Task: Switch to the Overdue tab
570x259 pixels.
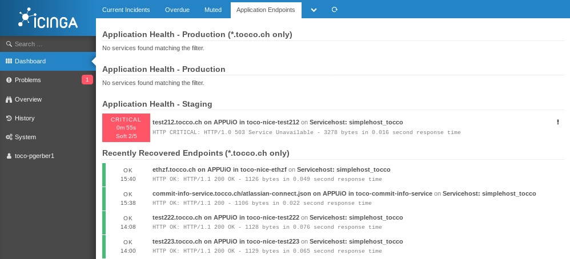Action: 178,10
